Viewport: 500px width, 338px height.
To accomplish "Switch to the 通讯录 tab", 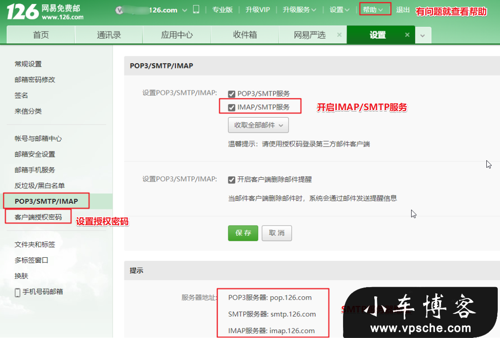I will point(108,35).
